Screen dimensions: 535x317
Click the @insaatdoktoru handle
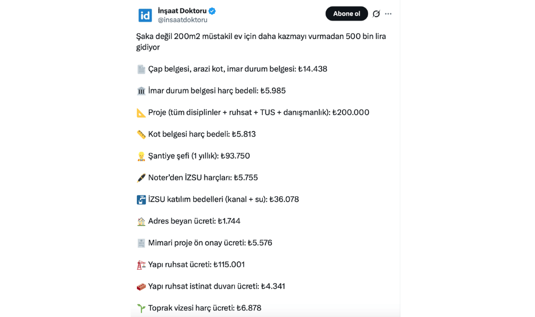(183, 20)
